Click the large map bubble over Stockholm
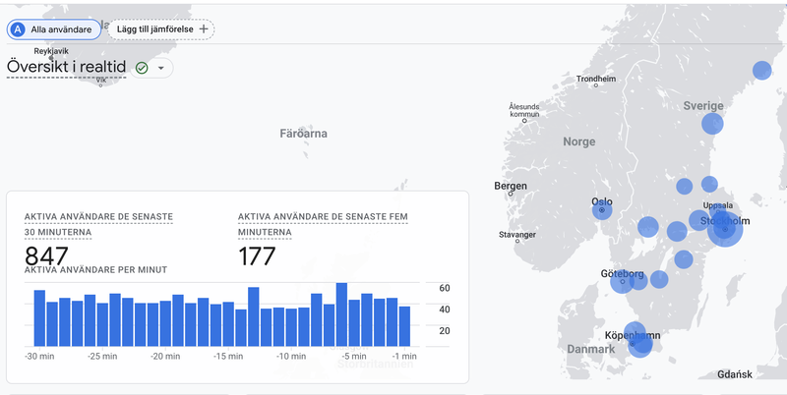 (x=725, y=229)
